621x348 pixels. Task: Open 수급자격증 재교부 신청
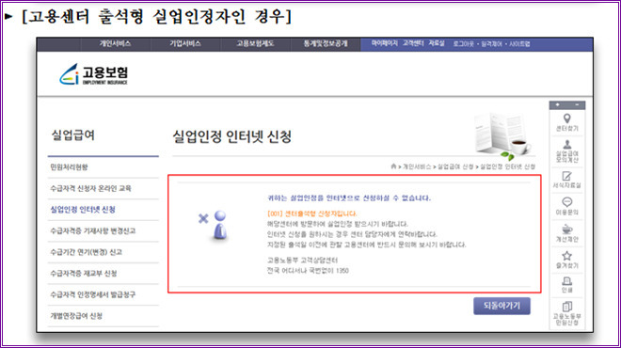pyautogui.click(x=83, y=273)
